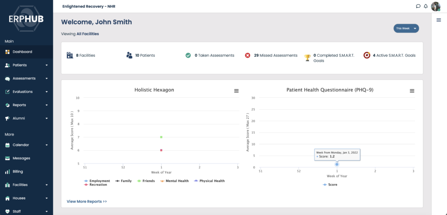Toggle the Family legend series
The height and width of the screenshot is (215, 447).
(x=124, y=181)
